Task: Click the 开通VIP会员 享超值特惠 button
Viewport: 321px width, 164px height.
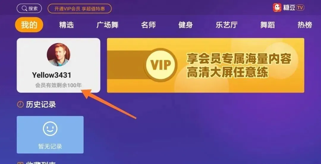Action: [80, 9]
